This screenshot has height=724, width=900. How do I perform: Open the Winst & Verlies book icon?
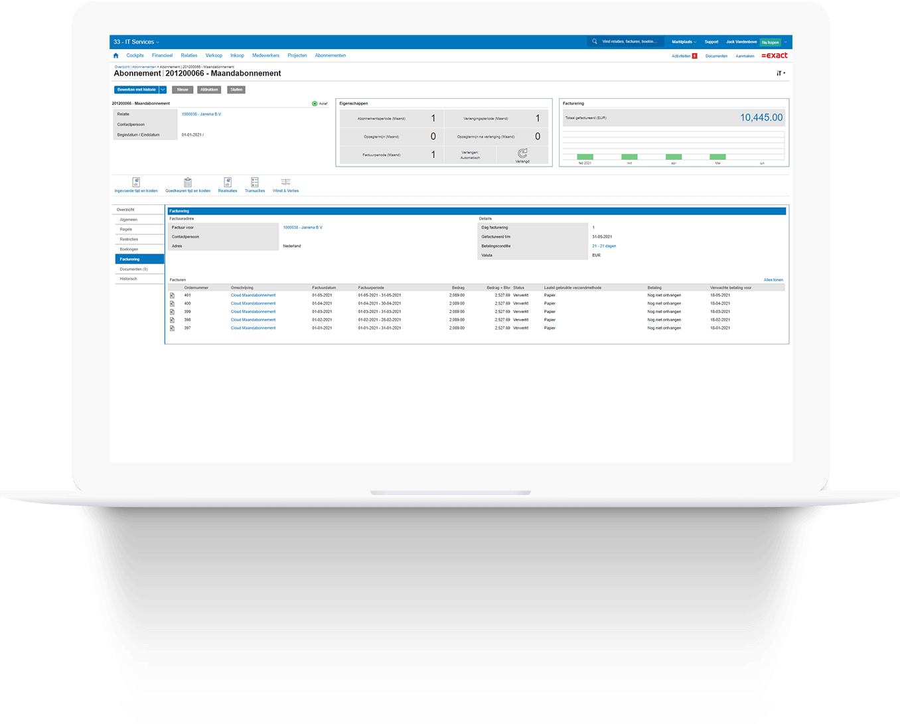coord(285,182)
